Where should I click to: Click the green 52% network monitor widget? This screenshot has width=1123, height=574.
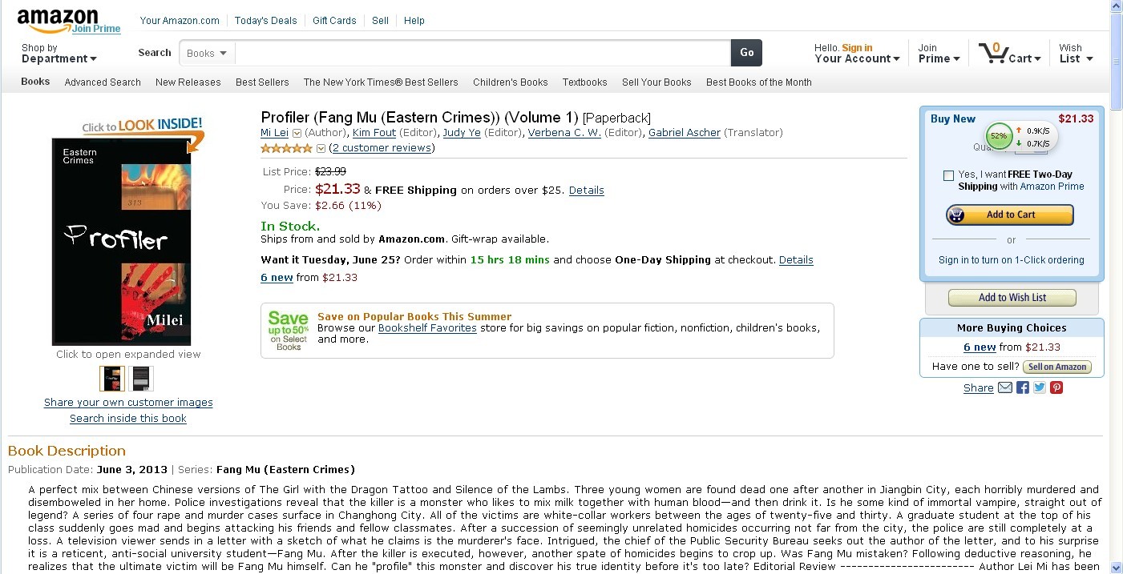click(x=1021, y=136)
